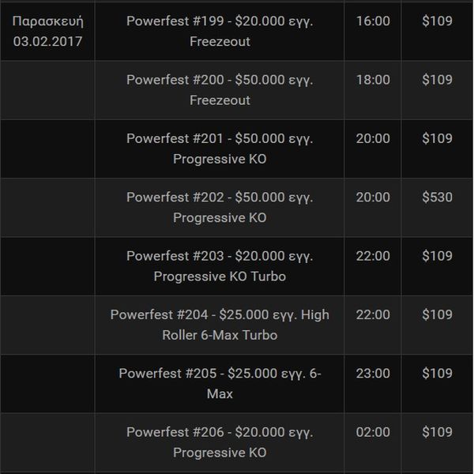
Task: Select Powerfest #203 Progressive KO Turbo
Action: (x=220, y=266)
